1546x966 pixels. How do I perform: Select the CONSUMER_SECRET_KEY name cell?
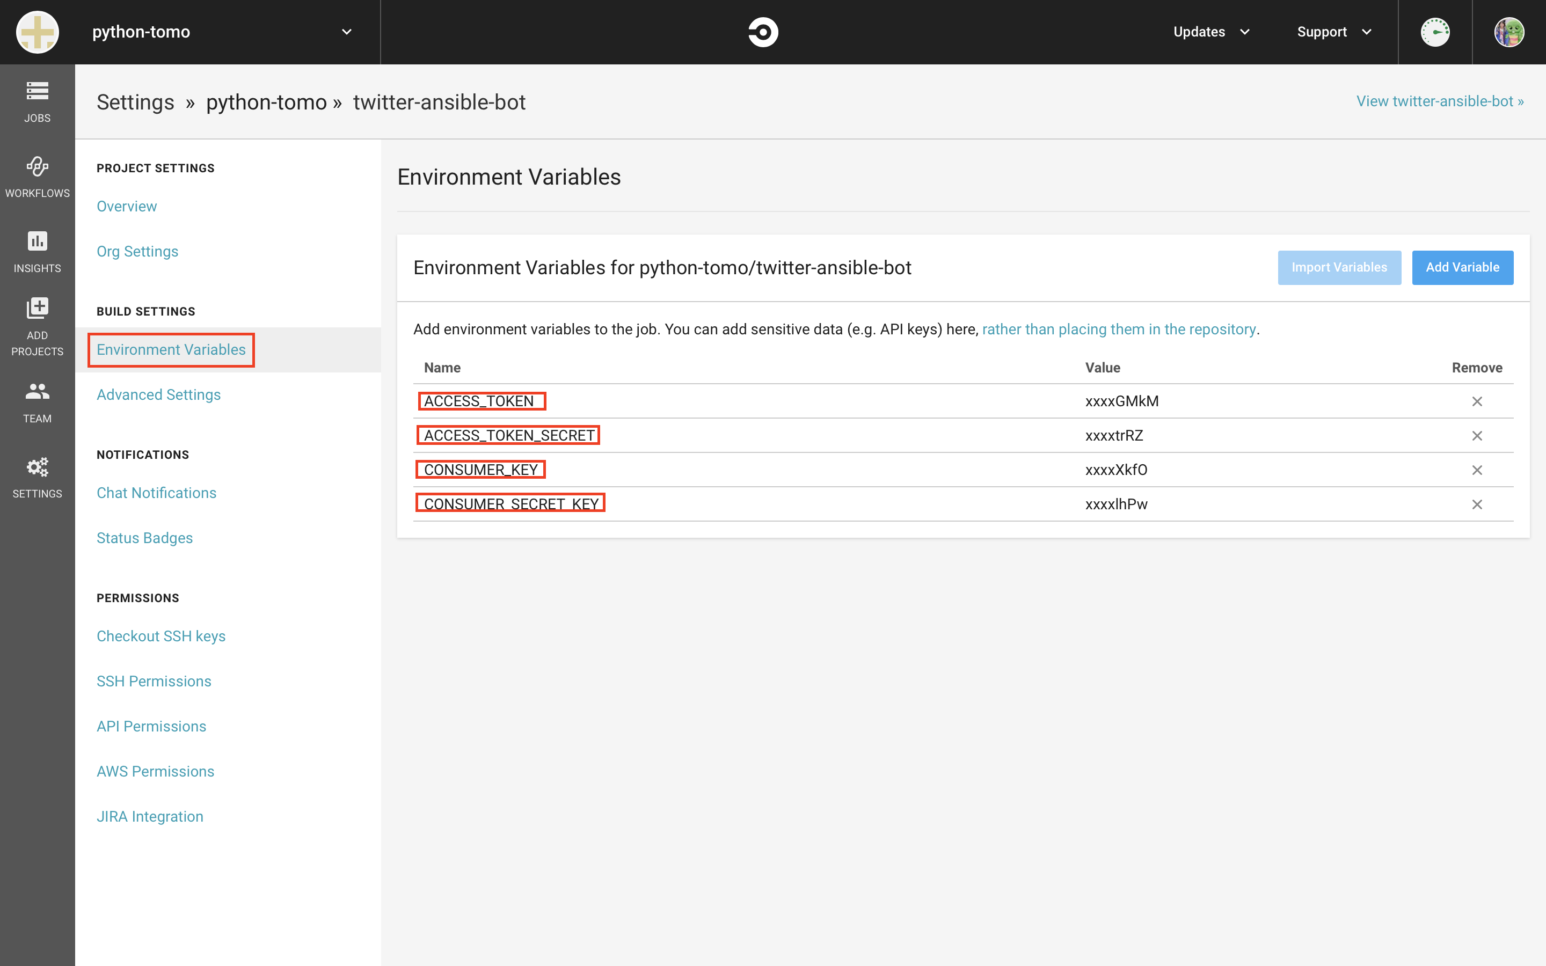(x=511, y=504)
